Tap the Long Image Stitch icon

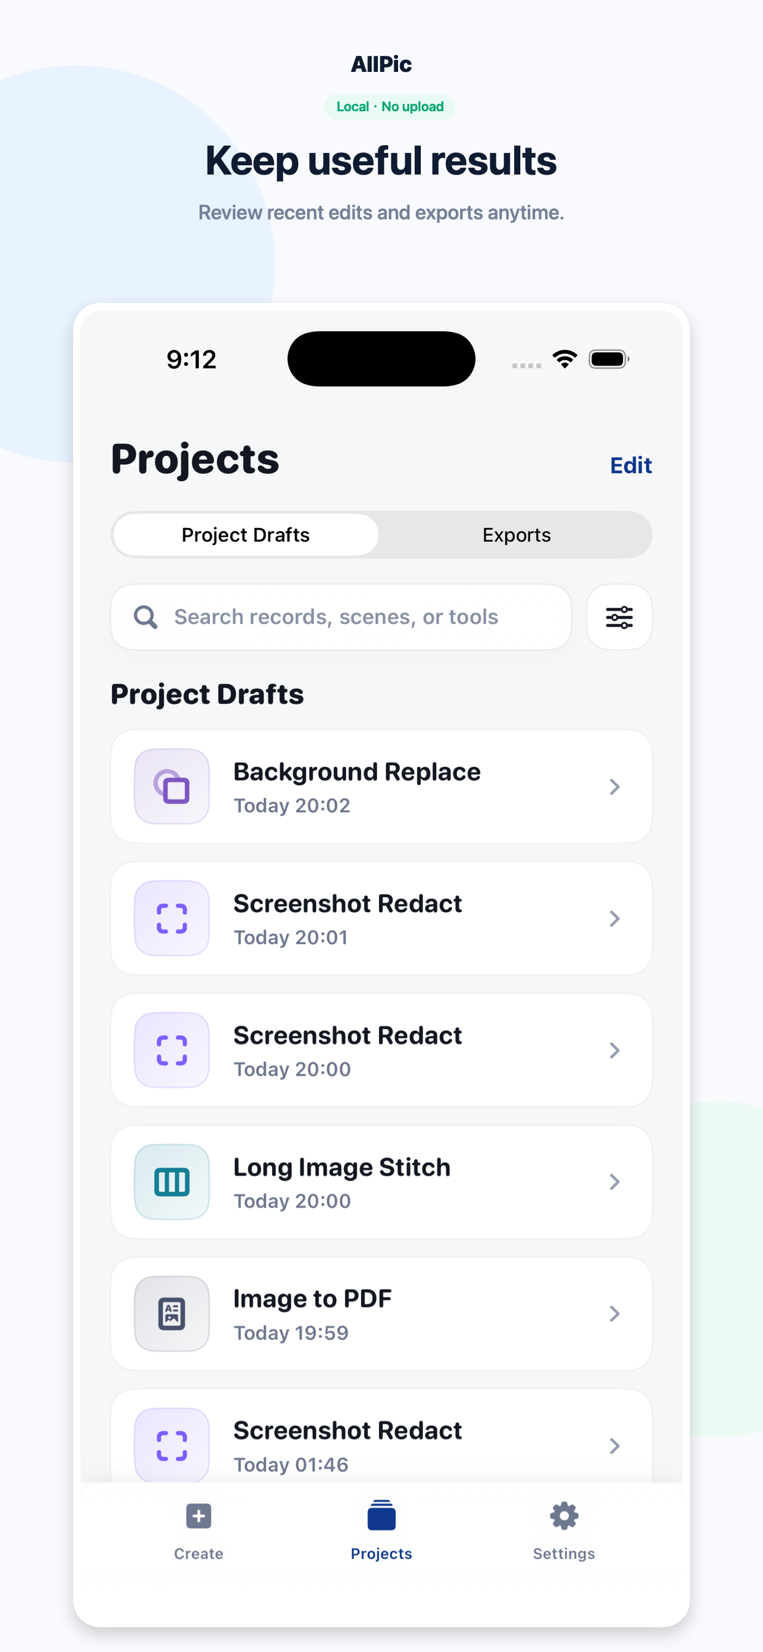(172, 1182)
